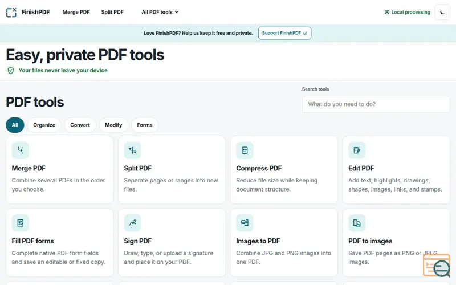This screenshot has width=456, height=285.
Task: Click the Compress PDF card icon
Action: [x=245, y=150]
